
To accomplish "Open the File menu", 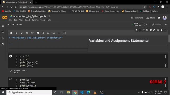I will [11, 20].
